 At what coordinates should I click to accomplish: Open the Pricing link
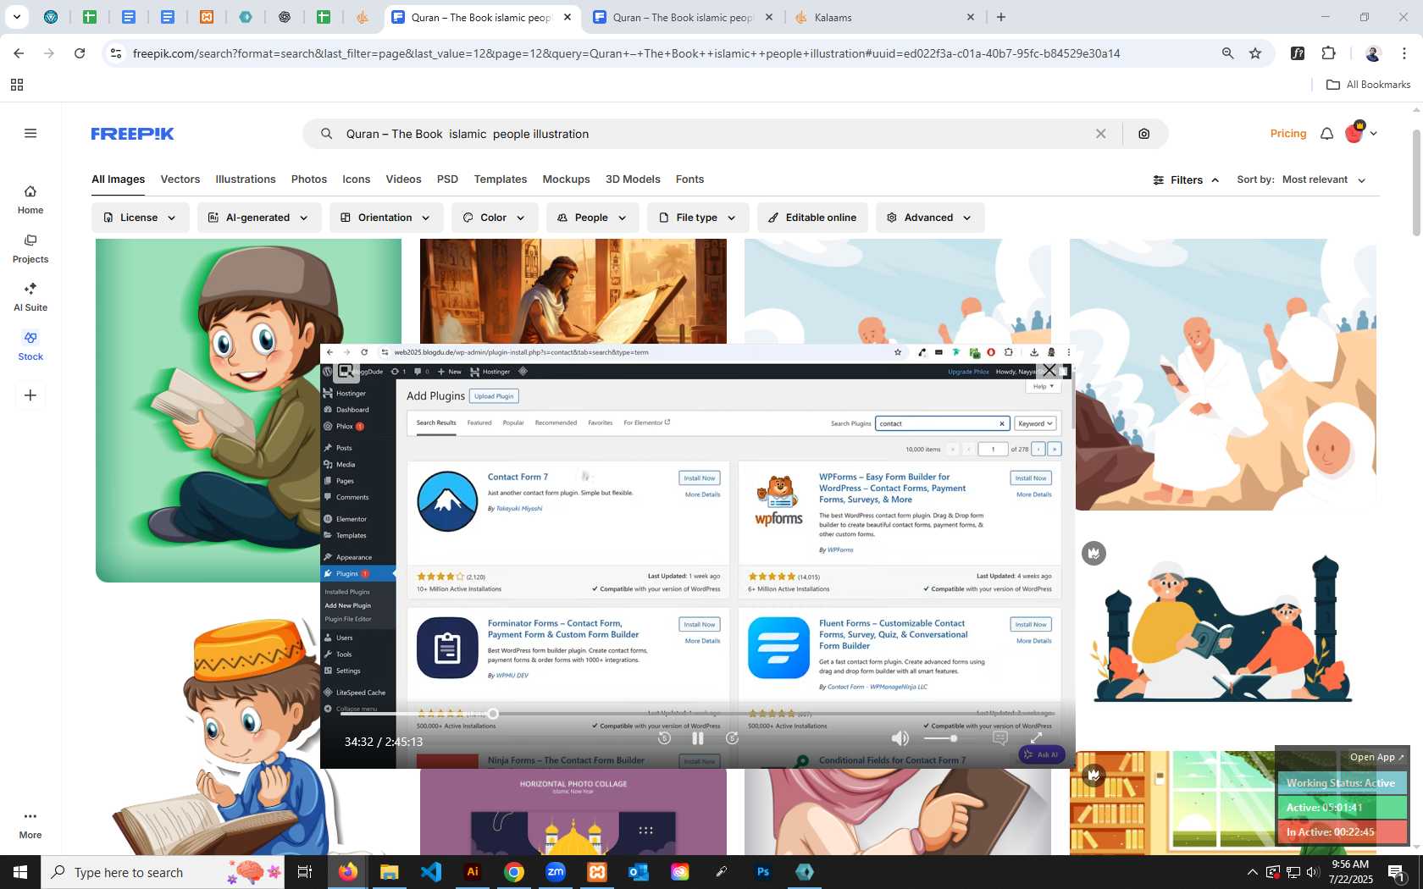click(1288, 134)
